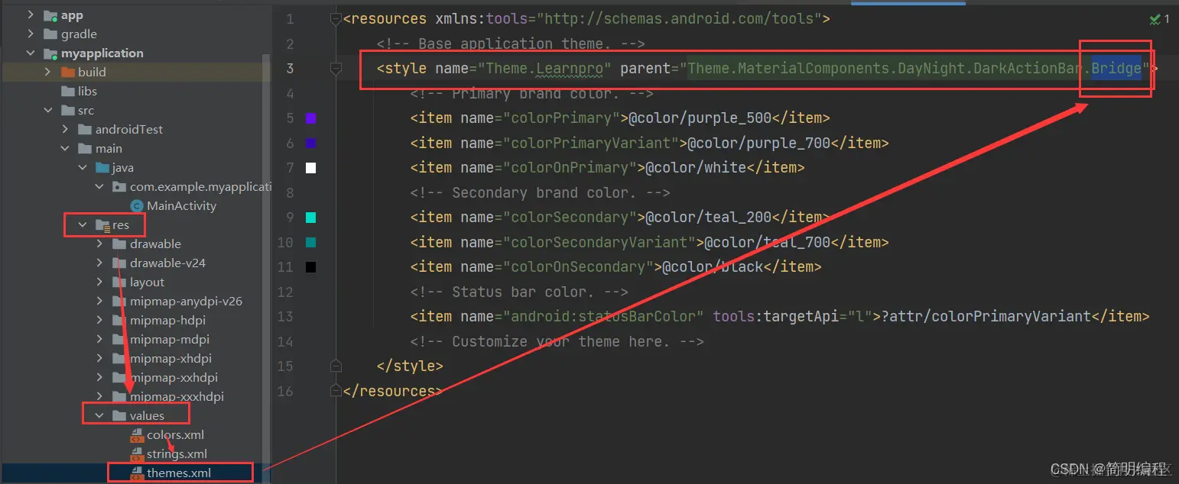Open the purple_700 gutter color swatch
The width and height of the screenshot is (1179, 484).
click(310, 143)
